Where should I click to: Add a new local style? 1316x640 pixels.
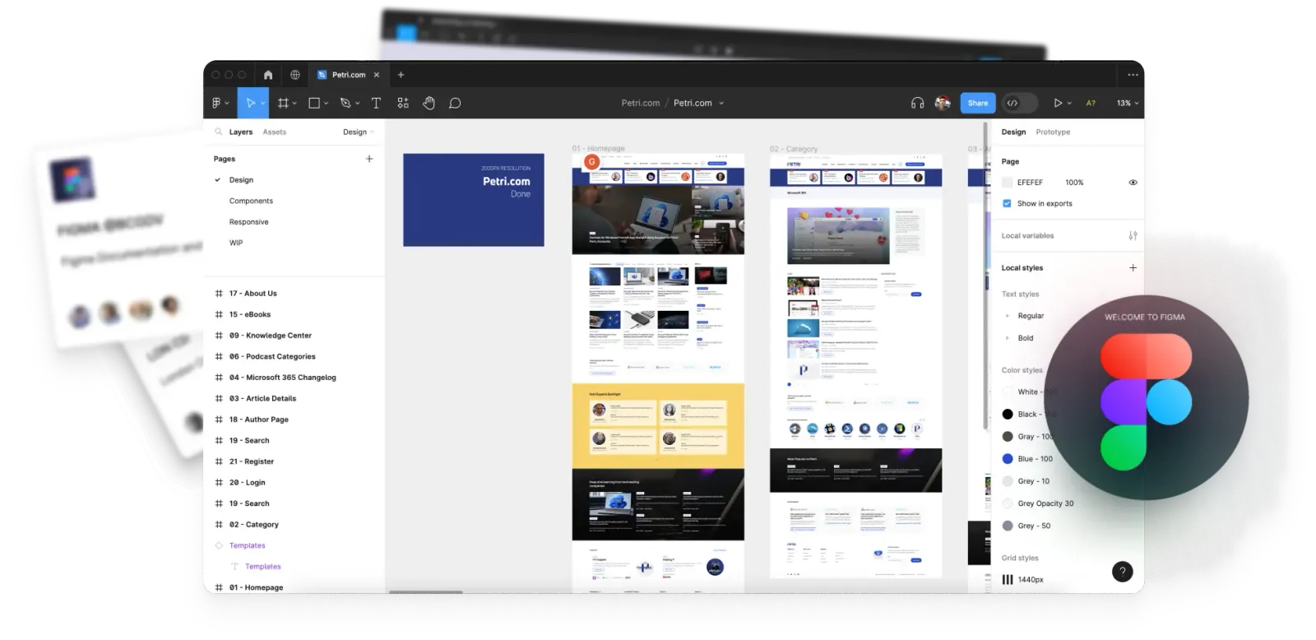1133,267
